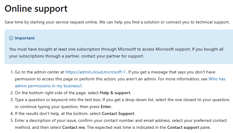Click the "Important" alert title text

click(x=25, y=38)
